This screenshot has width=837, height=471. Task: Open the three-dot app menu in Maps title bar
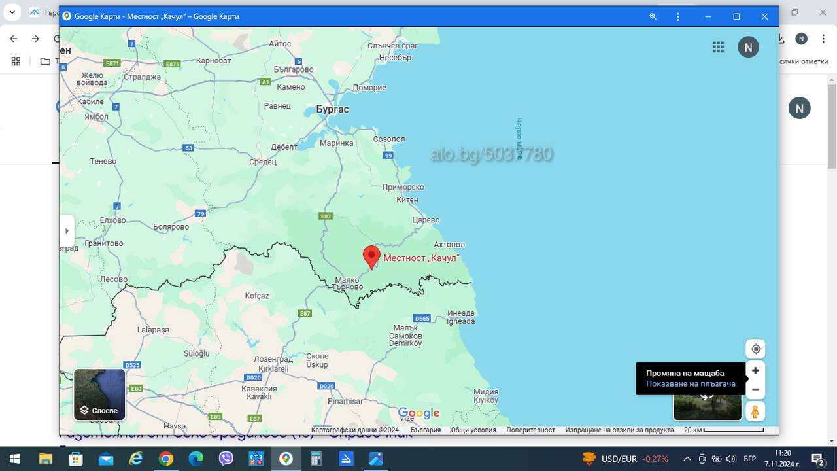[x=678, y=16]
